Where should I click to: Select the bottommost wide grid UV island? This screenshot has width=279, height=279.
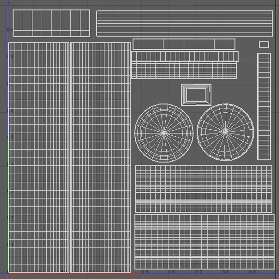[204, 242]
